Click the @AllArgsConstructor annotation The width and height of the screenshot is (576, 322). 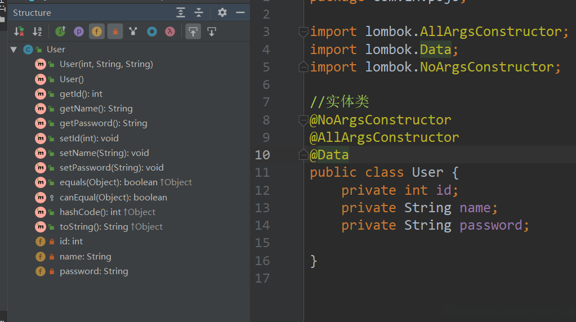[384, 137]
